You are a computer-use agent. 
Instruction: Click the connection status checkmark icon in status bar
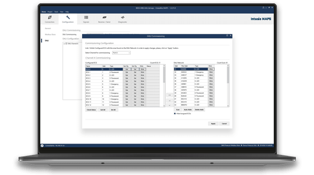click(x=42, y=145)
